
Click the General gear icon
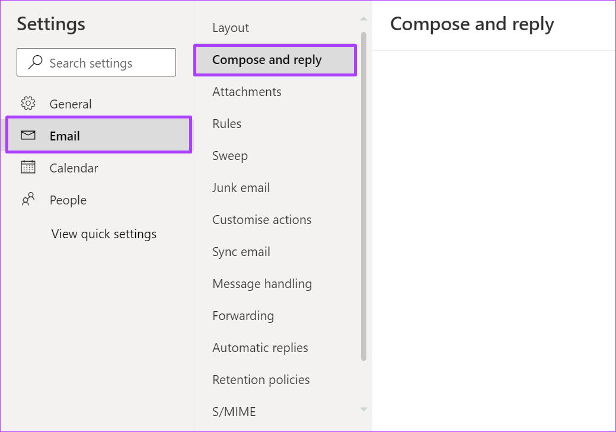(28, 103)
